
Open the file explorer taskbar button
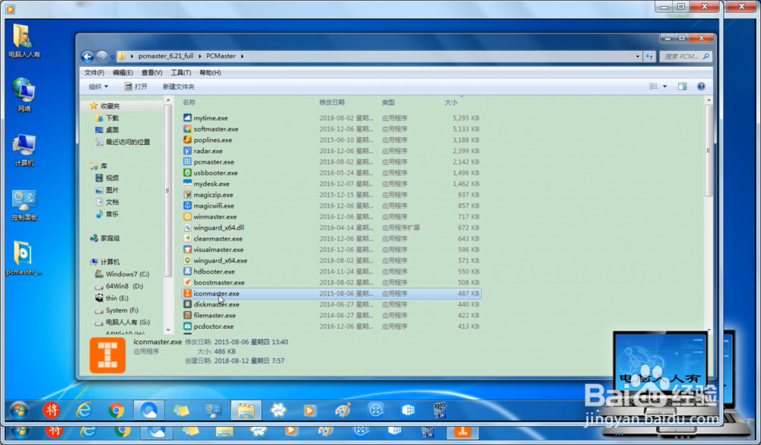coord(246,411)
